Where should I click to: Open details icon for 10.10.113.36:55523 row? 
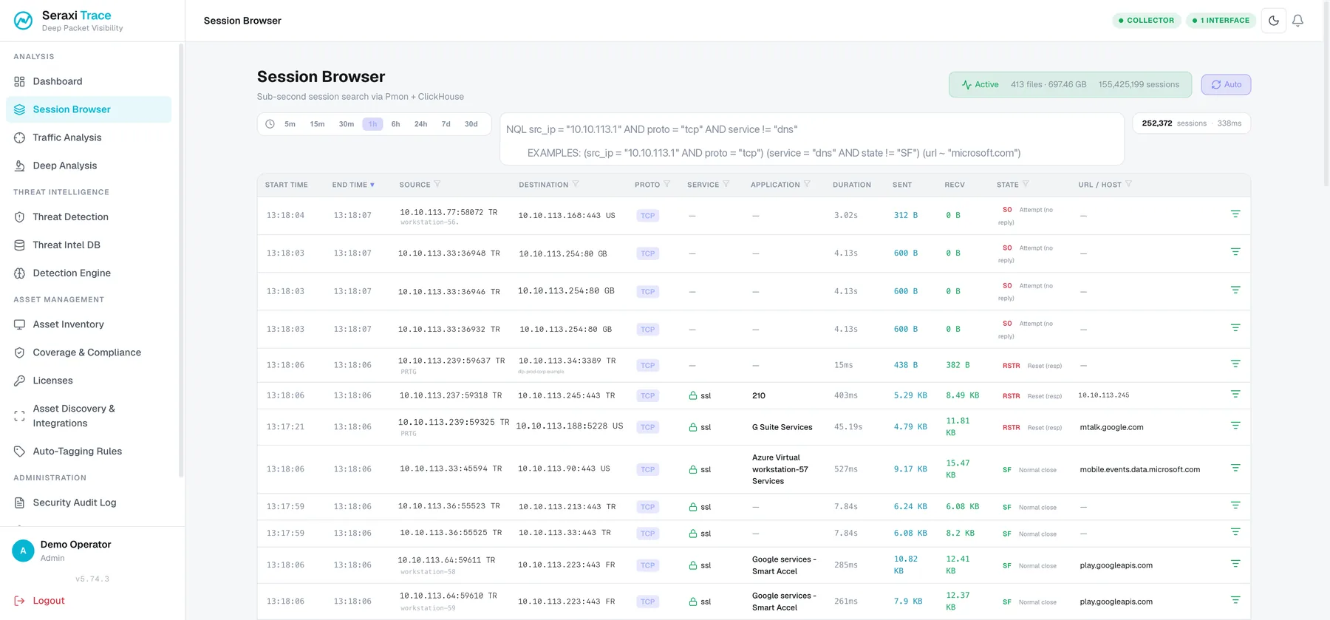[1235, 505]
